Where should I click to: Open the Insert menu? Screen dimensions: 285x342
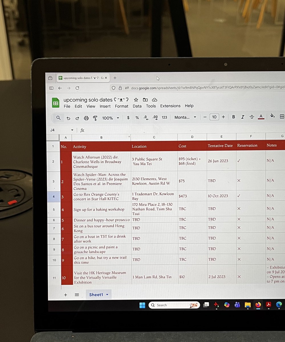[105, 106]
